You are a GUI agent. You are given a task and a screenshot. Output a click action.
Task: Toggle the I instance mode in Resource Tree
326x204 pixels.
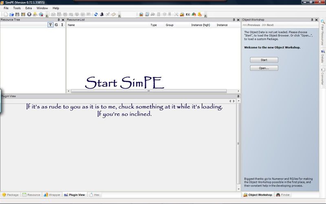(x=62, y=25)
